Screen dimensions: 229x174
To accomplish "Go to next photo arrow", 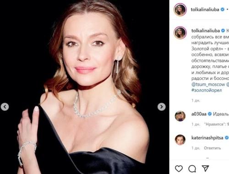I will 162,107.
